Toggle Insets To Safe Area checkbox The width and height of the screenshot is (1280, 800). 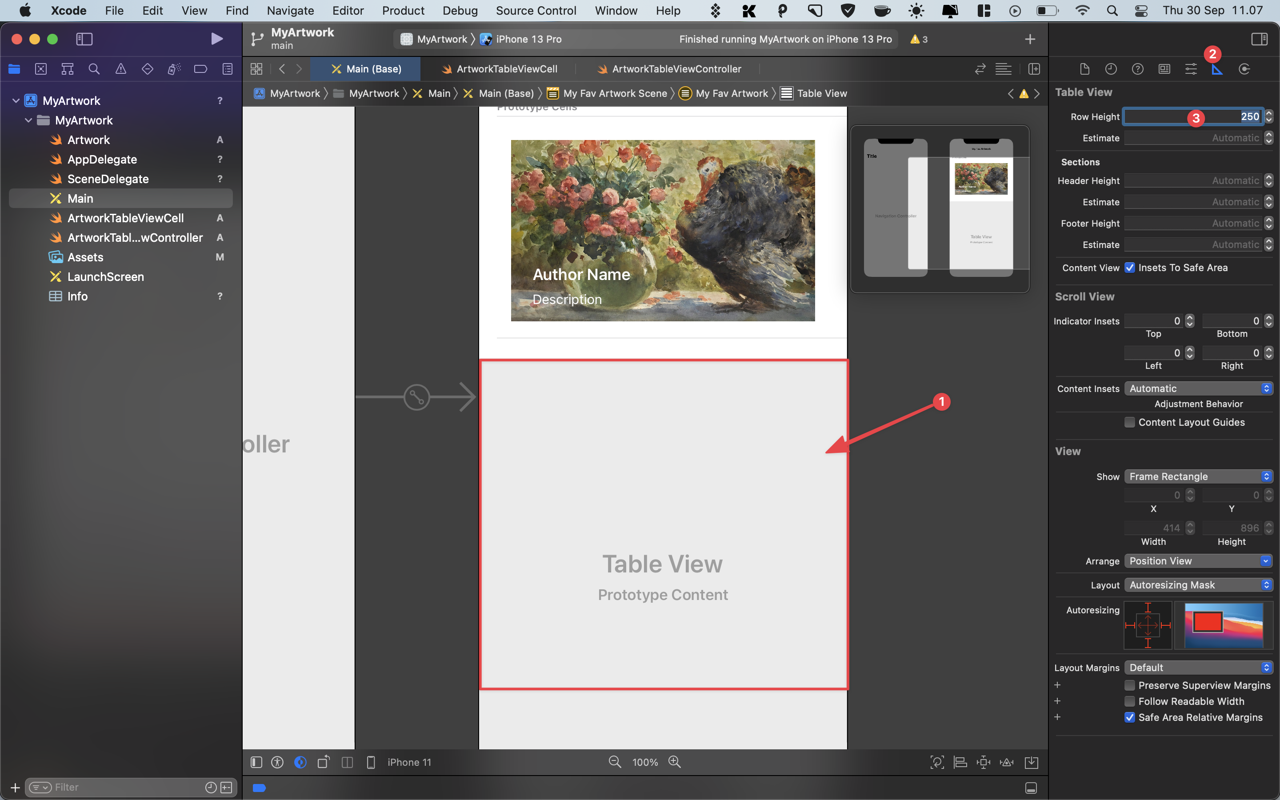(x=1130, y=268)
